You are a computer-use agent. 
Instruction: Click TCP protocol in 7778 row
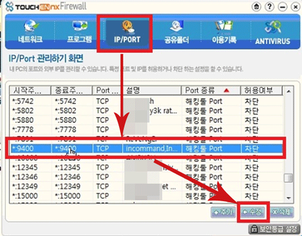(x=103, y=129)
